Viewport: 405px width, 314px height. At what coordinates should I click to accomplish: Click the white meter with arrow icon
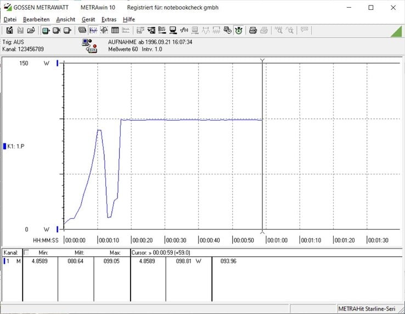(67, 31)
